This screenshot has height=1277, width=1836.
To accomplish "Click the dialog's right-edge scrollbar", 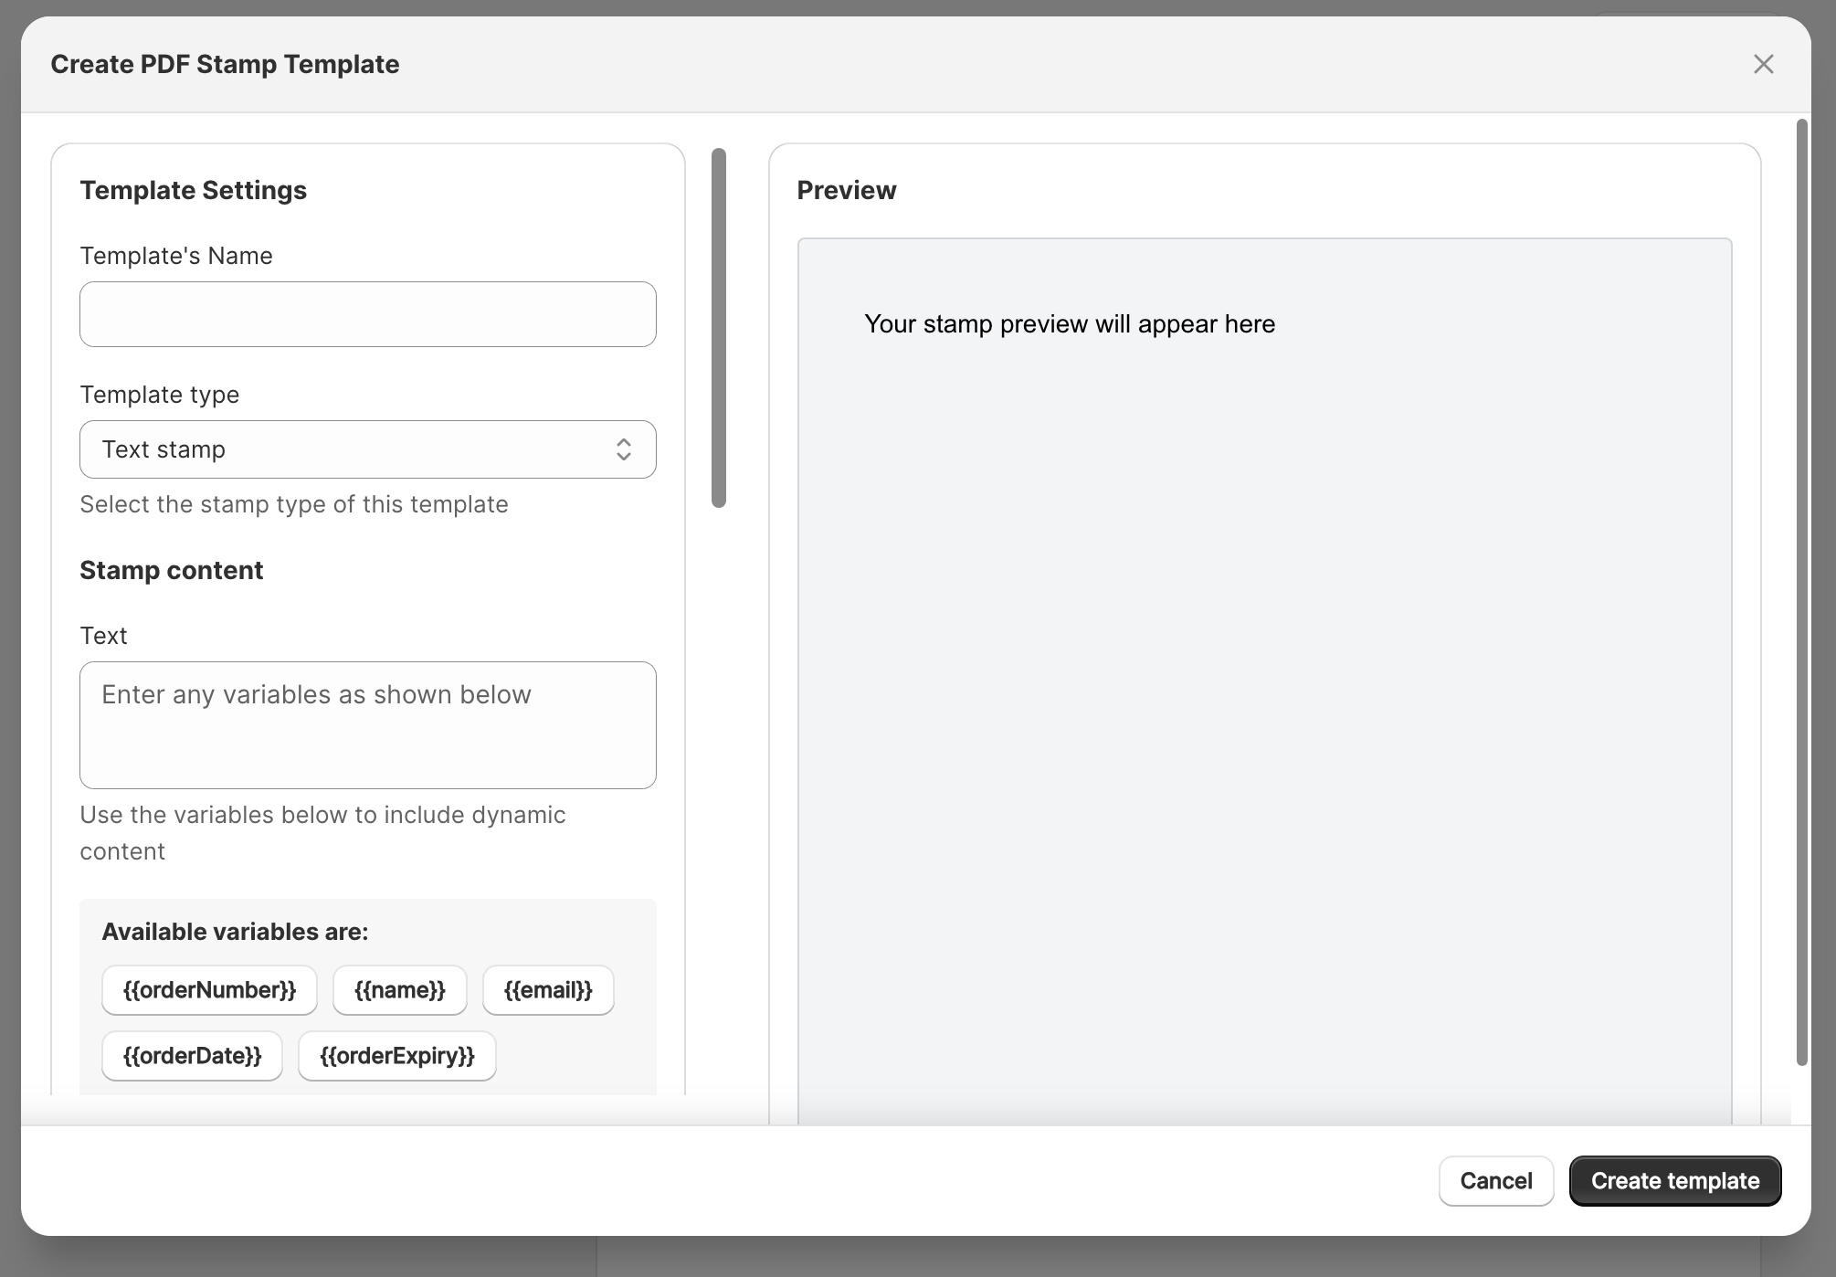I will pyautogui.click(x=1801, y=592).
